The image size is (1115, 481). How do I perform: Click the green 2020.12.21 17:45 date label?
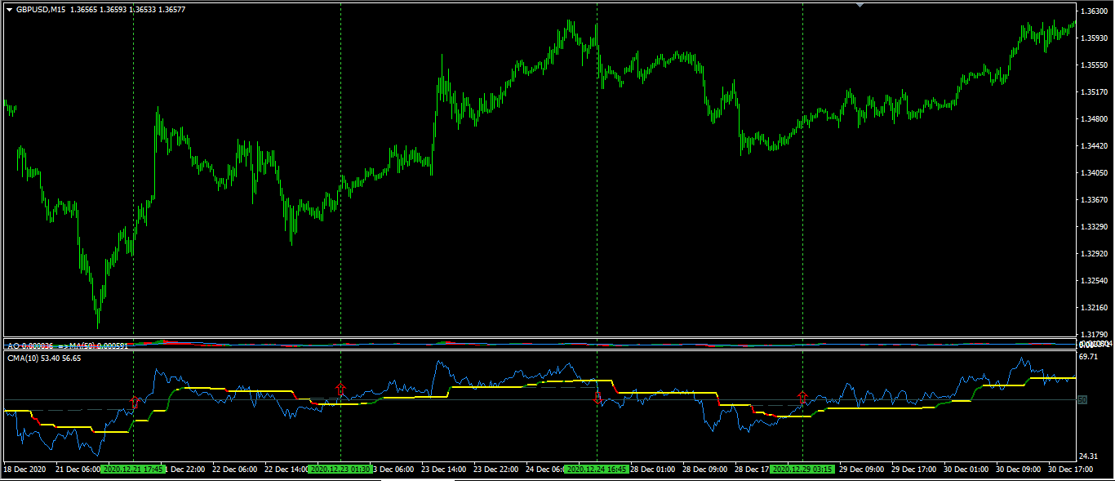132,470
